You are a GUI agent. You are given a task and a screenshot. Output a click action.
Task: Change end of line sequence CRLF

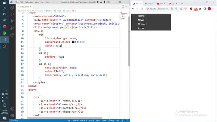98,121
